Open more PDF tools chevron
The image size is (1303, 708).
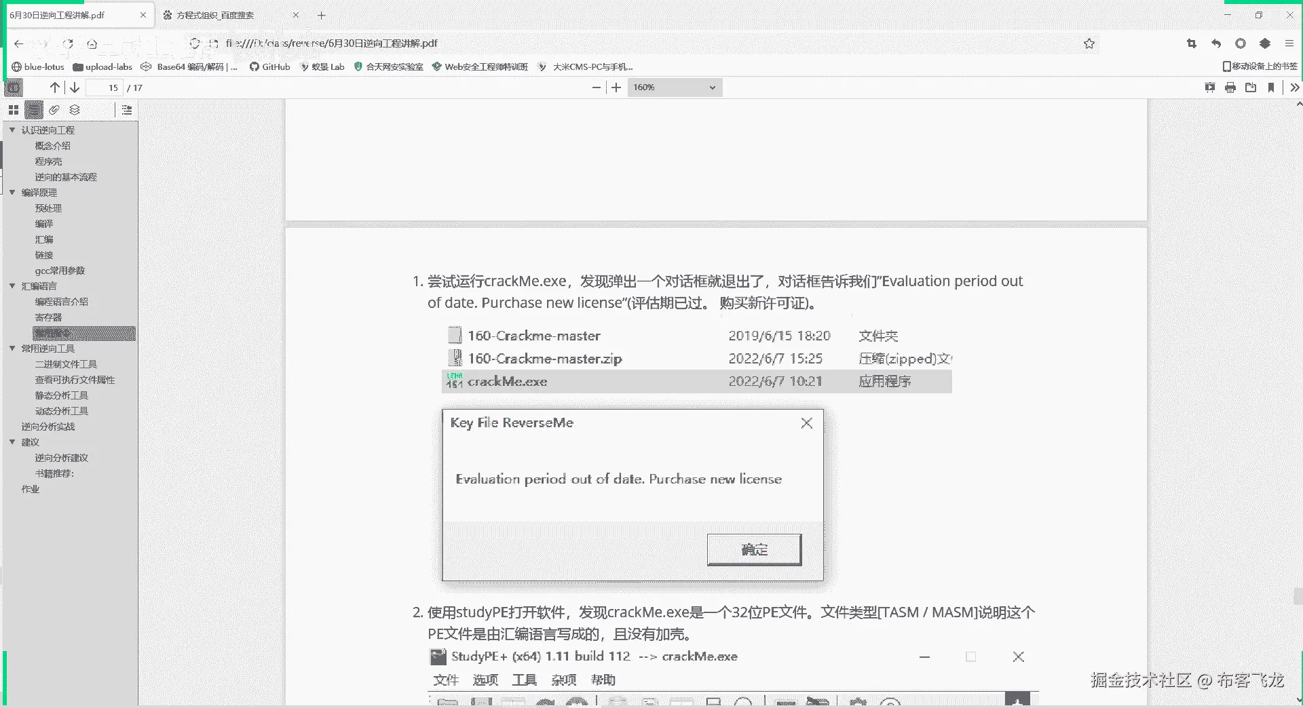(x=1294, y=87)
